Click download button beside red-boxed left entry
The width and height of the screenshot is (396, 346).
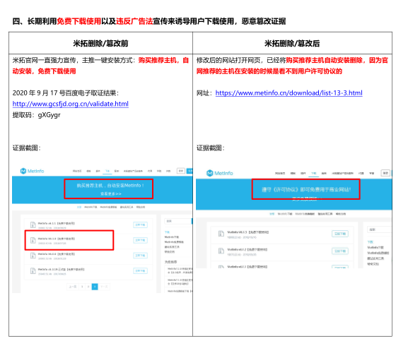[141, 240]
